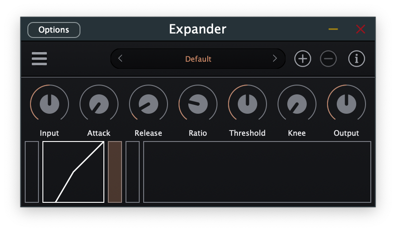Click the expander transfer curve graph

coord(73,172)
